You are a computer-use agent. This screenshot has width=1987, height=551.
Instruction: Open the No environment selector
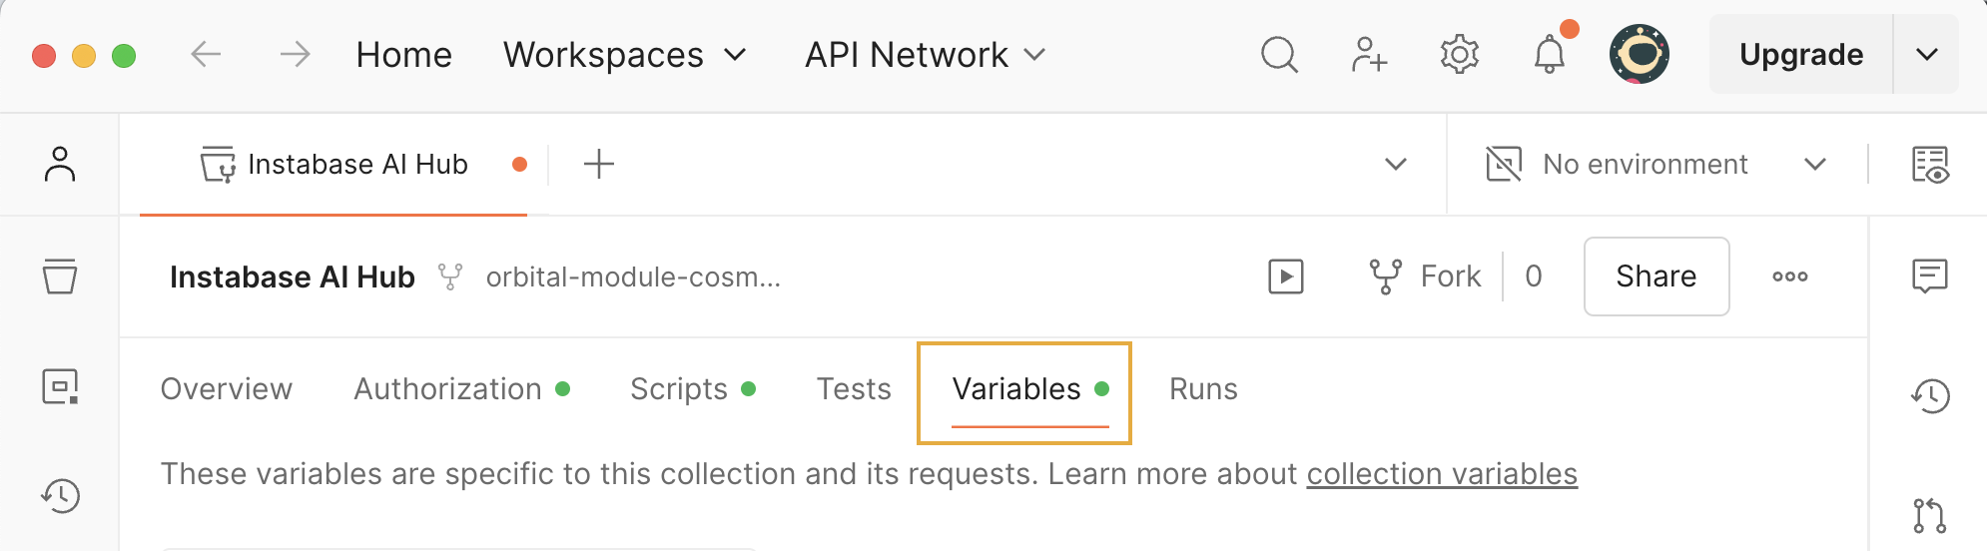pos(1657,165)
